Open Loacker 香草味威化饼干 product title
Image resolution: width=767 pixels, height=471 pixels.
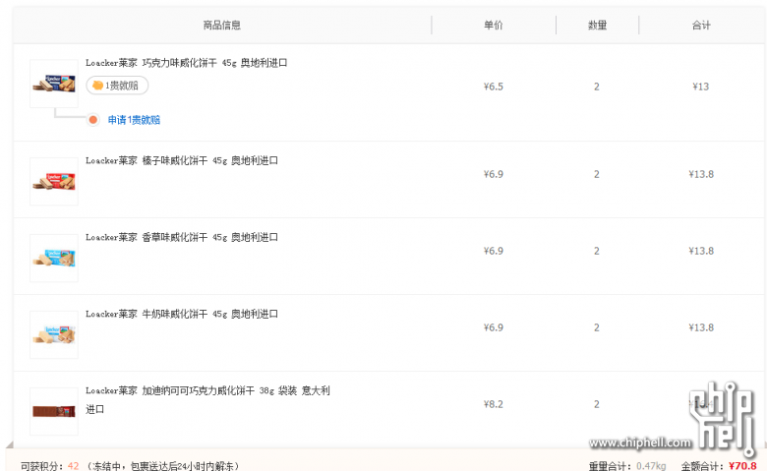tap(182, 237)
